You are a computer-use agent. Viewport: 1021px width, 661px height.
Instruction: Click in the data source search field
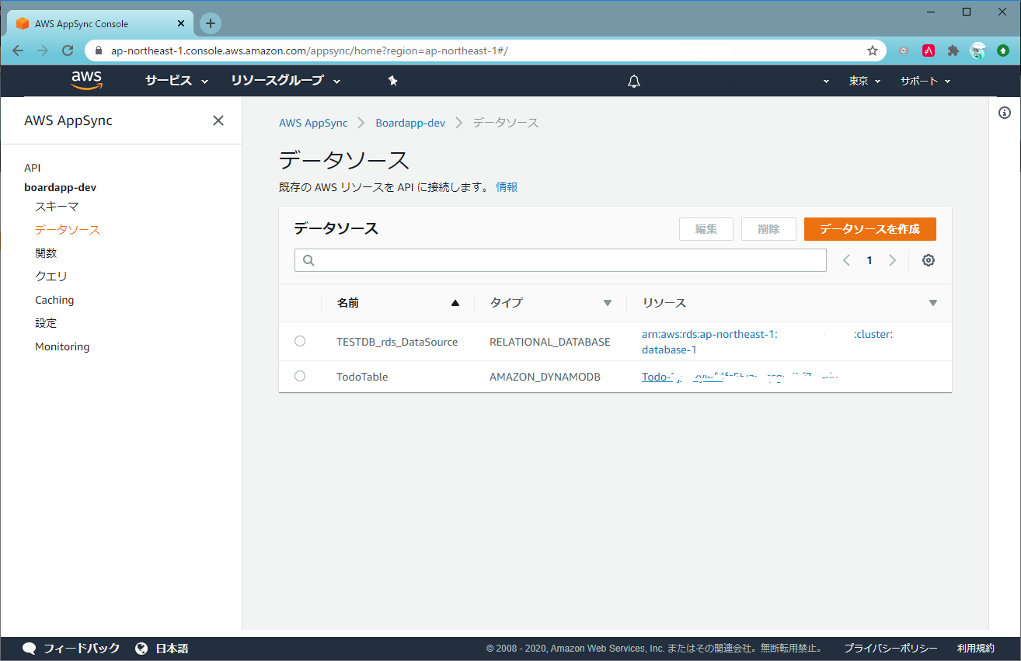560,260
